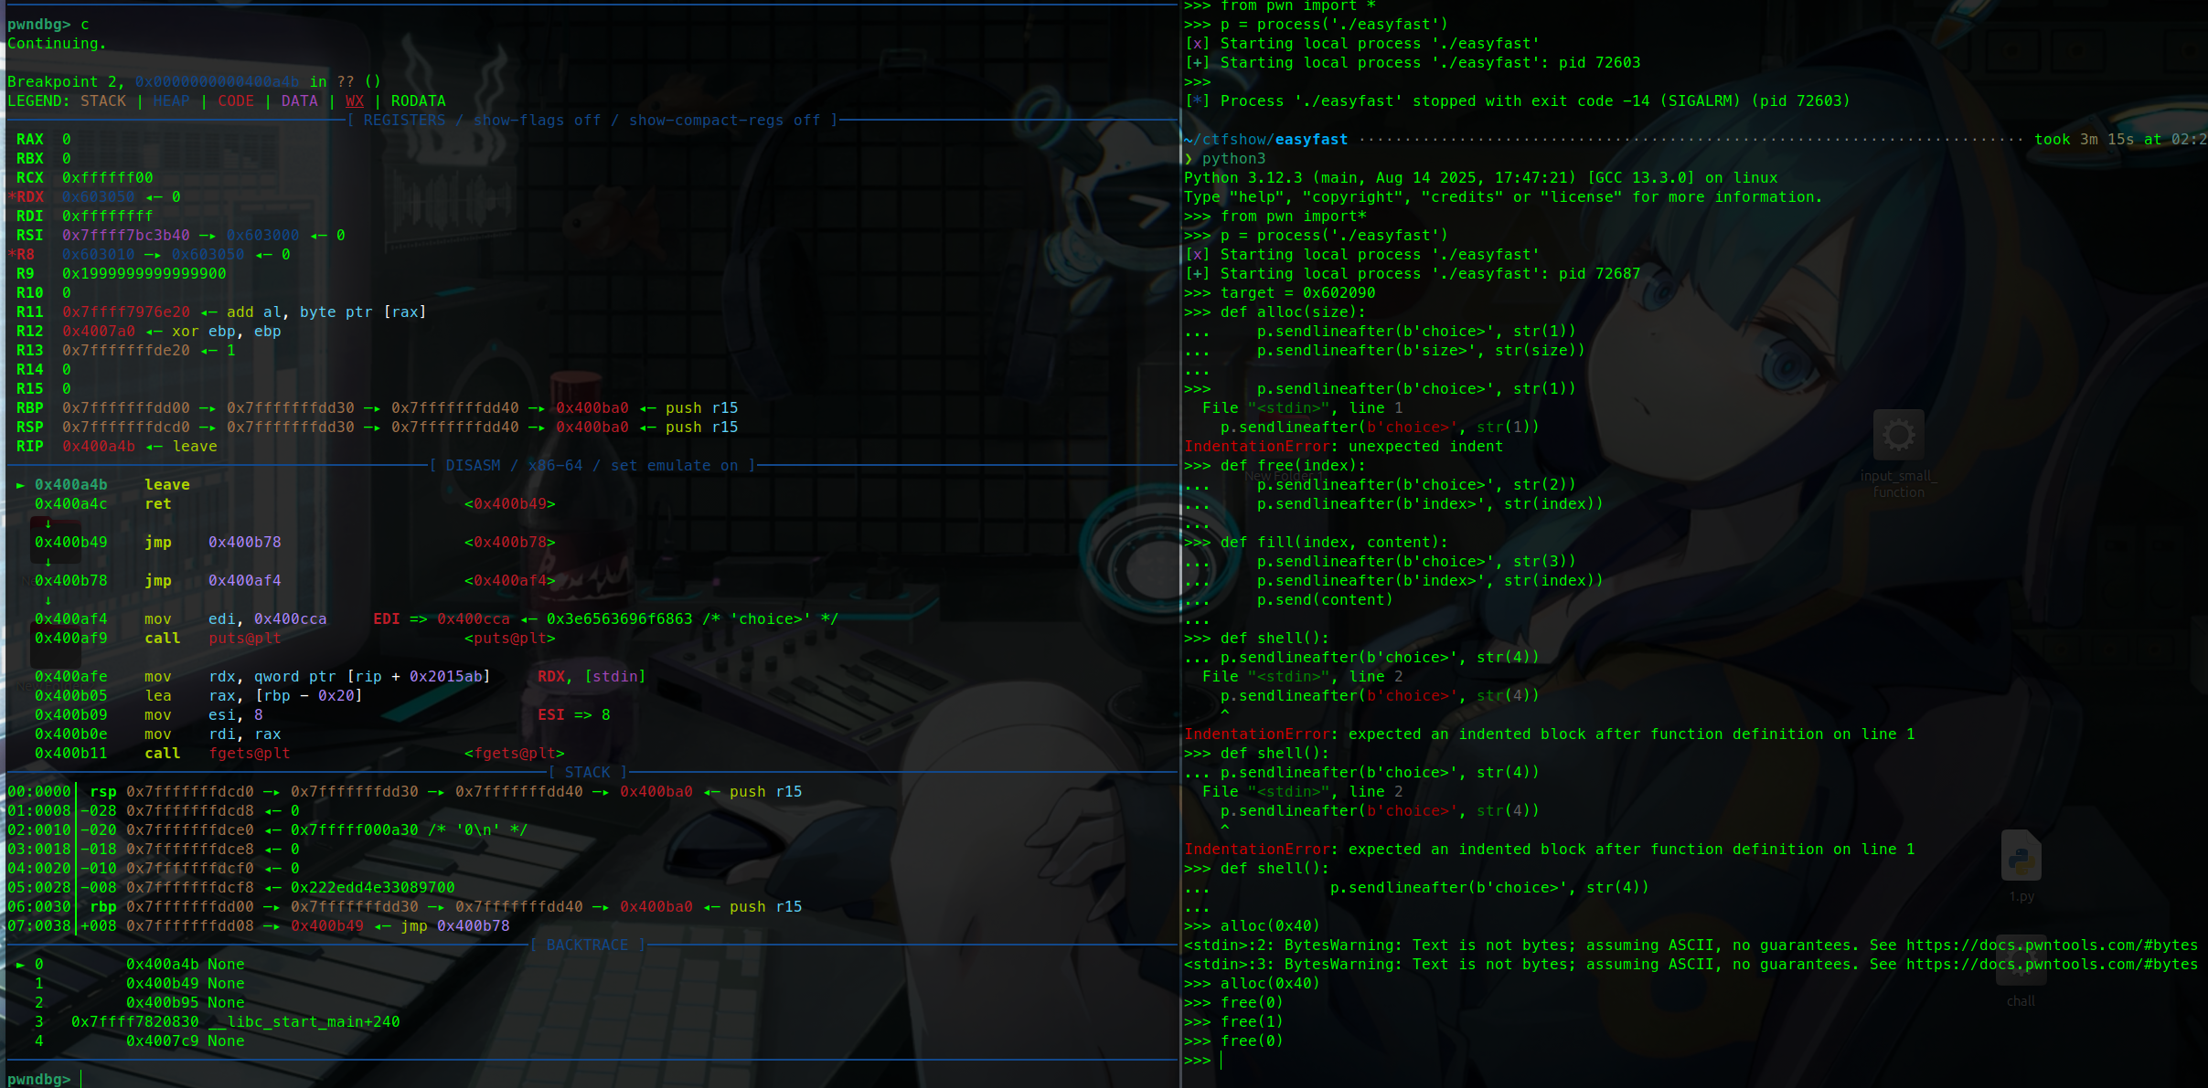Click the ~/ctfshow/easyfast path in shell prompt
The image size is (2208, 1088).
tap(1265, 140)
